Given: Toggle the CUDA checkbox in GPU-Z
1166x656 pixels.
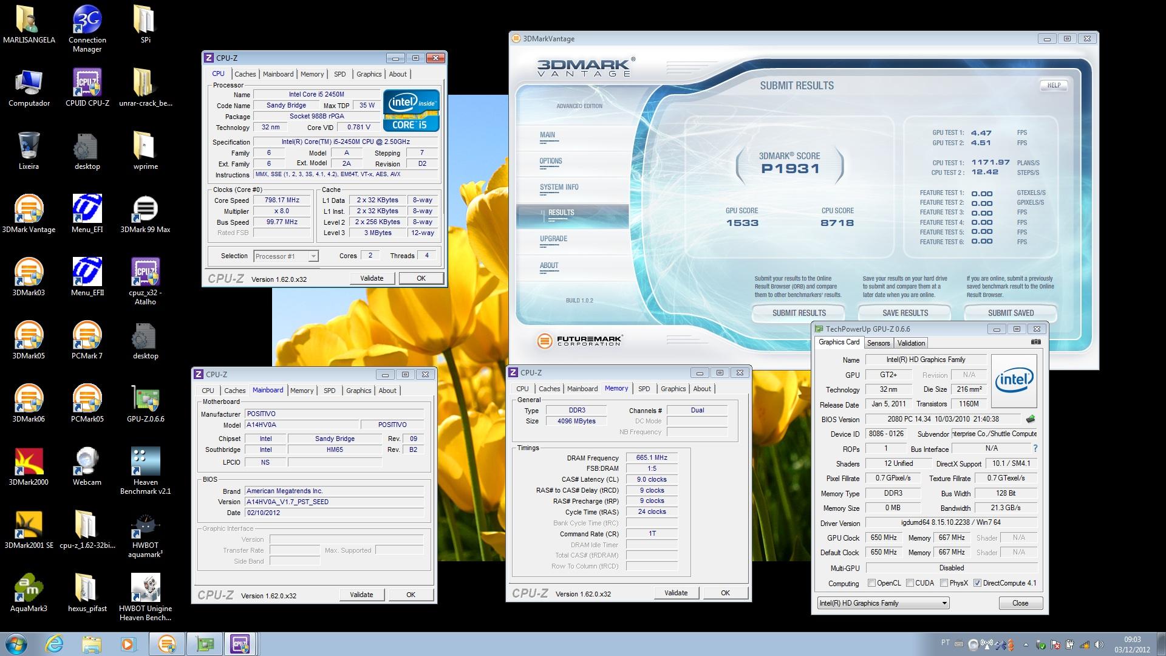Looking at the screenshot, I should [x=910, y=583].
